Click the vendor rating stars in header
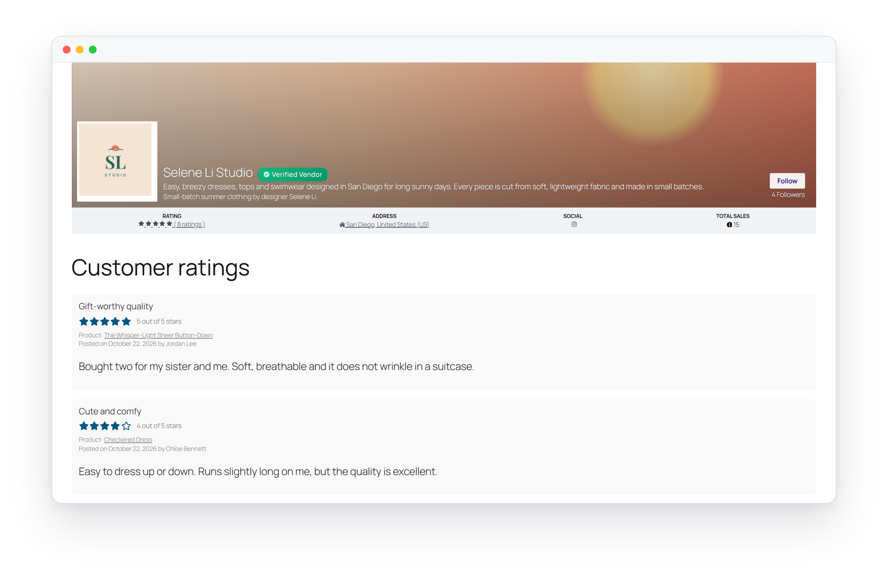 (155, 224)
